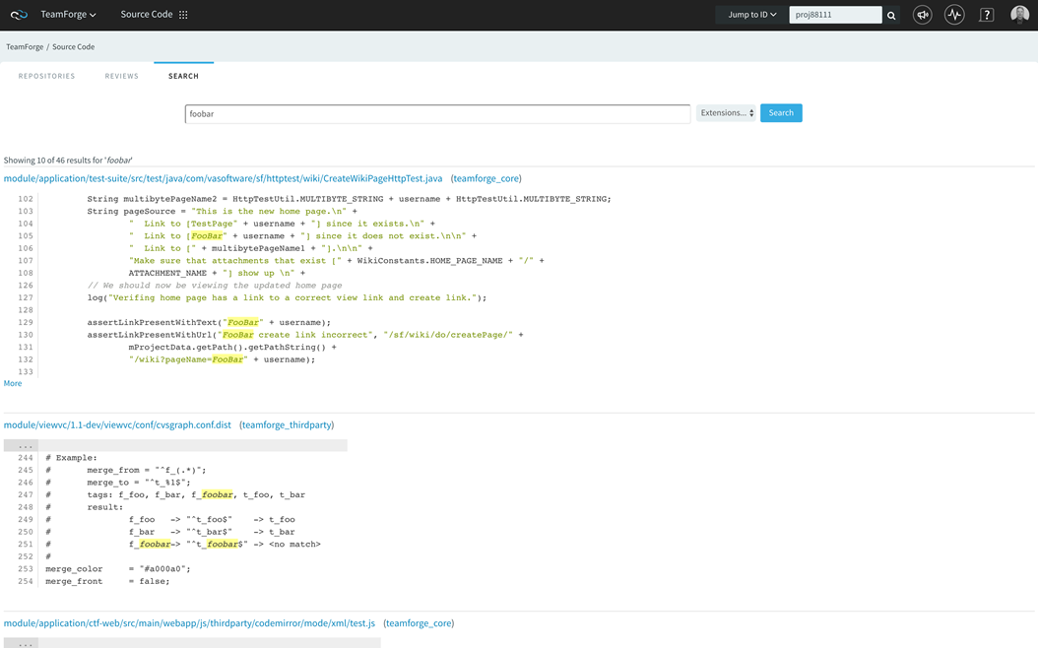Focus the Jump to ID proj88111 field

point(835,15)
